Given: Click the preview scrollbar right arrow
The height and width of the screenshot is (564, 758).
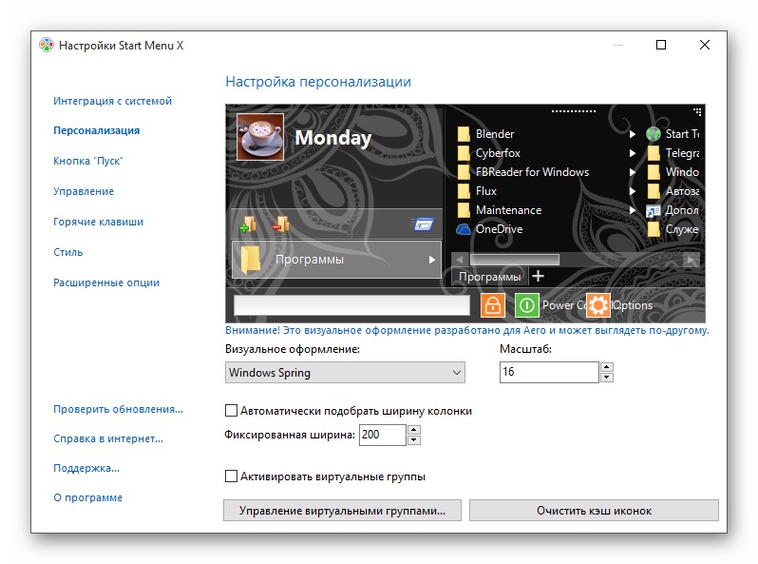Looking at the screenshot, I should 692,260.
